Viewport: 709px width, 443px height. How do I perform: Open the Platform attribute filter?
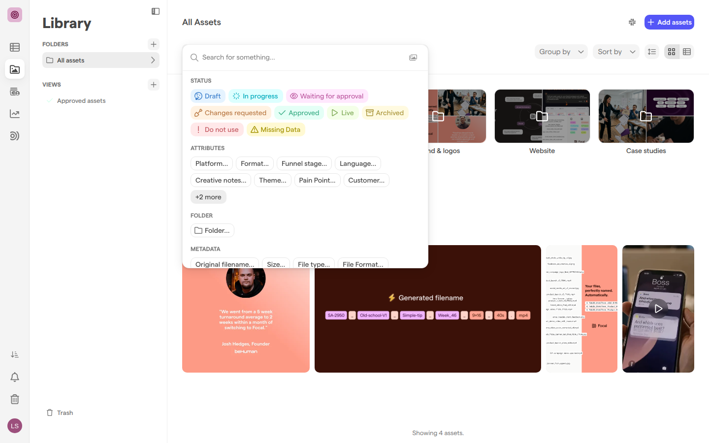(x=212, y=163)
